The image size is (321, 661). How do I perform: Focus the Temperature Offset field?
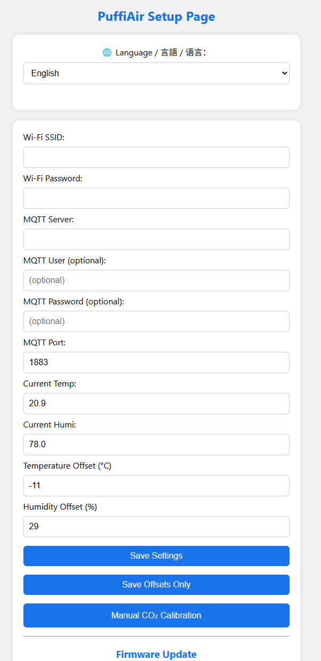pyautogui.click(x=157, y=486)
